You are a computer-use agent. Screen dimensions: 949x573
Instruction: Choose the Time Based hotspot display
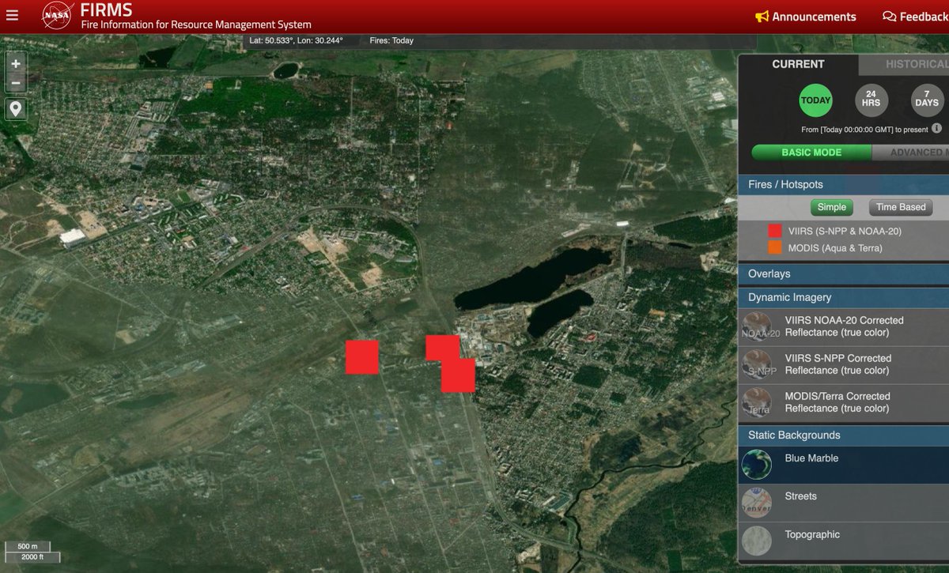click(x=901, y=207)
